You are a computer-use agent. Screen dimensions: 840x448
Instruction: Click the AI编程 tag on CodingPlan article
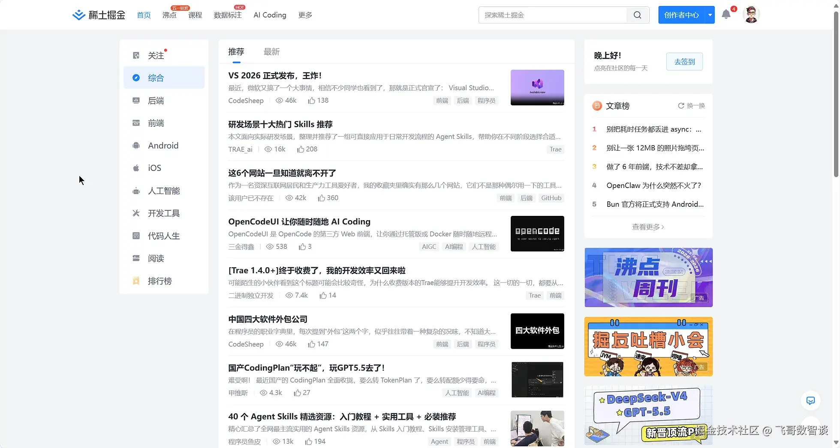486,393
